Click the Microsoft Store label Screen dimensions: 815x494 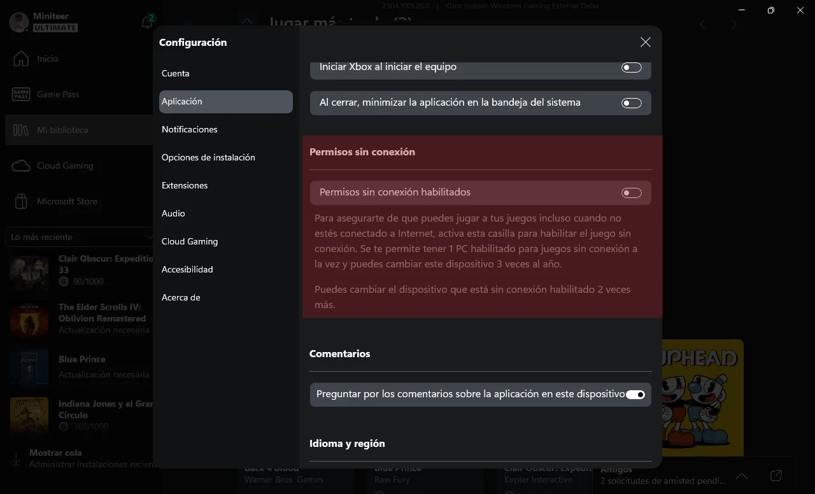[x=67, y=201]
